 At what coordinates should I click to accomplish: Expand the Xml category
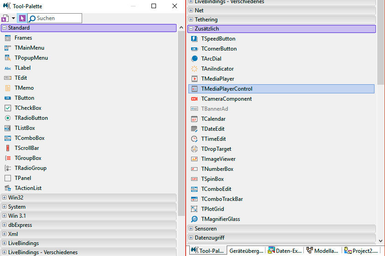pyautogui.click(x=4, y=234)
